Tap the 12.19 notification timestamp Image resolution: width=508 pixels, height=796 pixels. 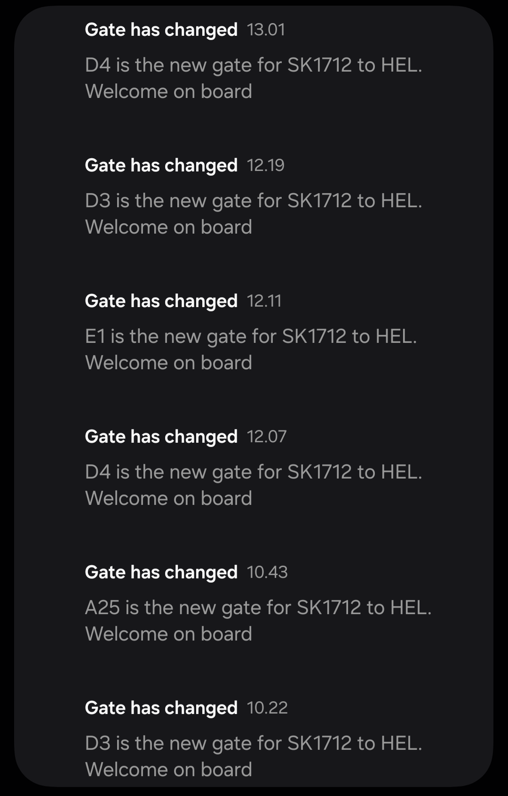tap(265, 165)
